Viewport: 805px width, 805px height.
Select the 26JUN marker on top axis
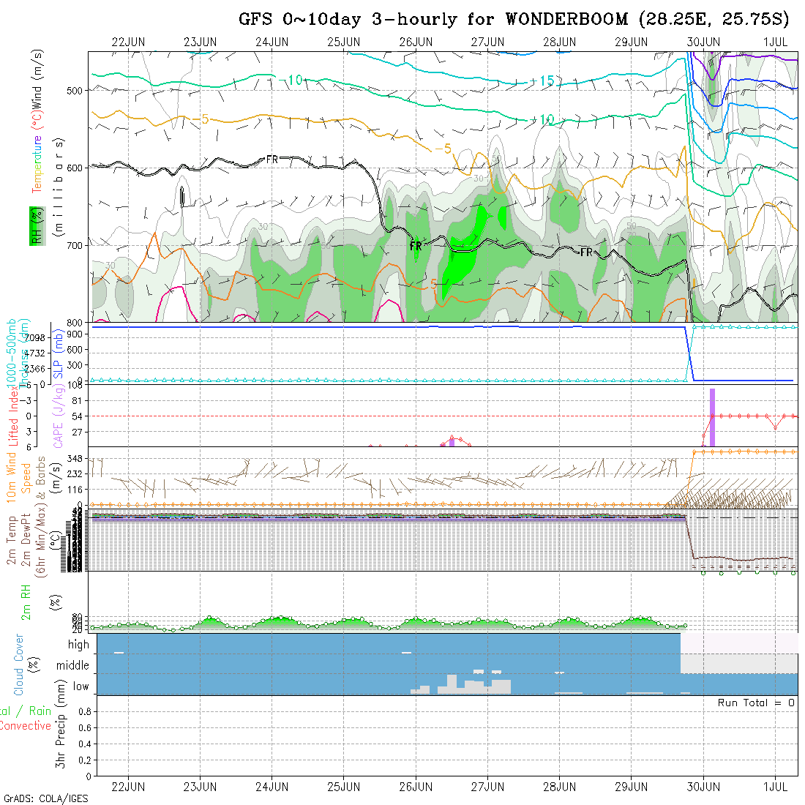pos(415,42)
